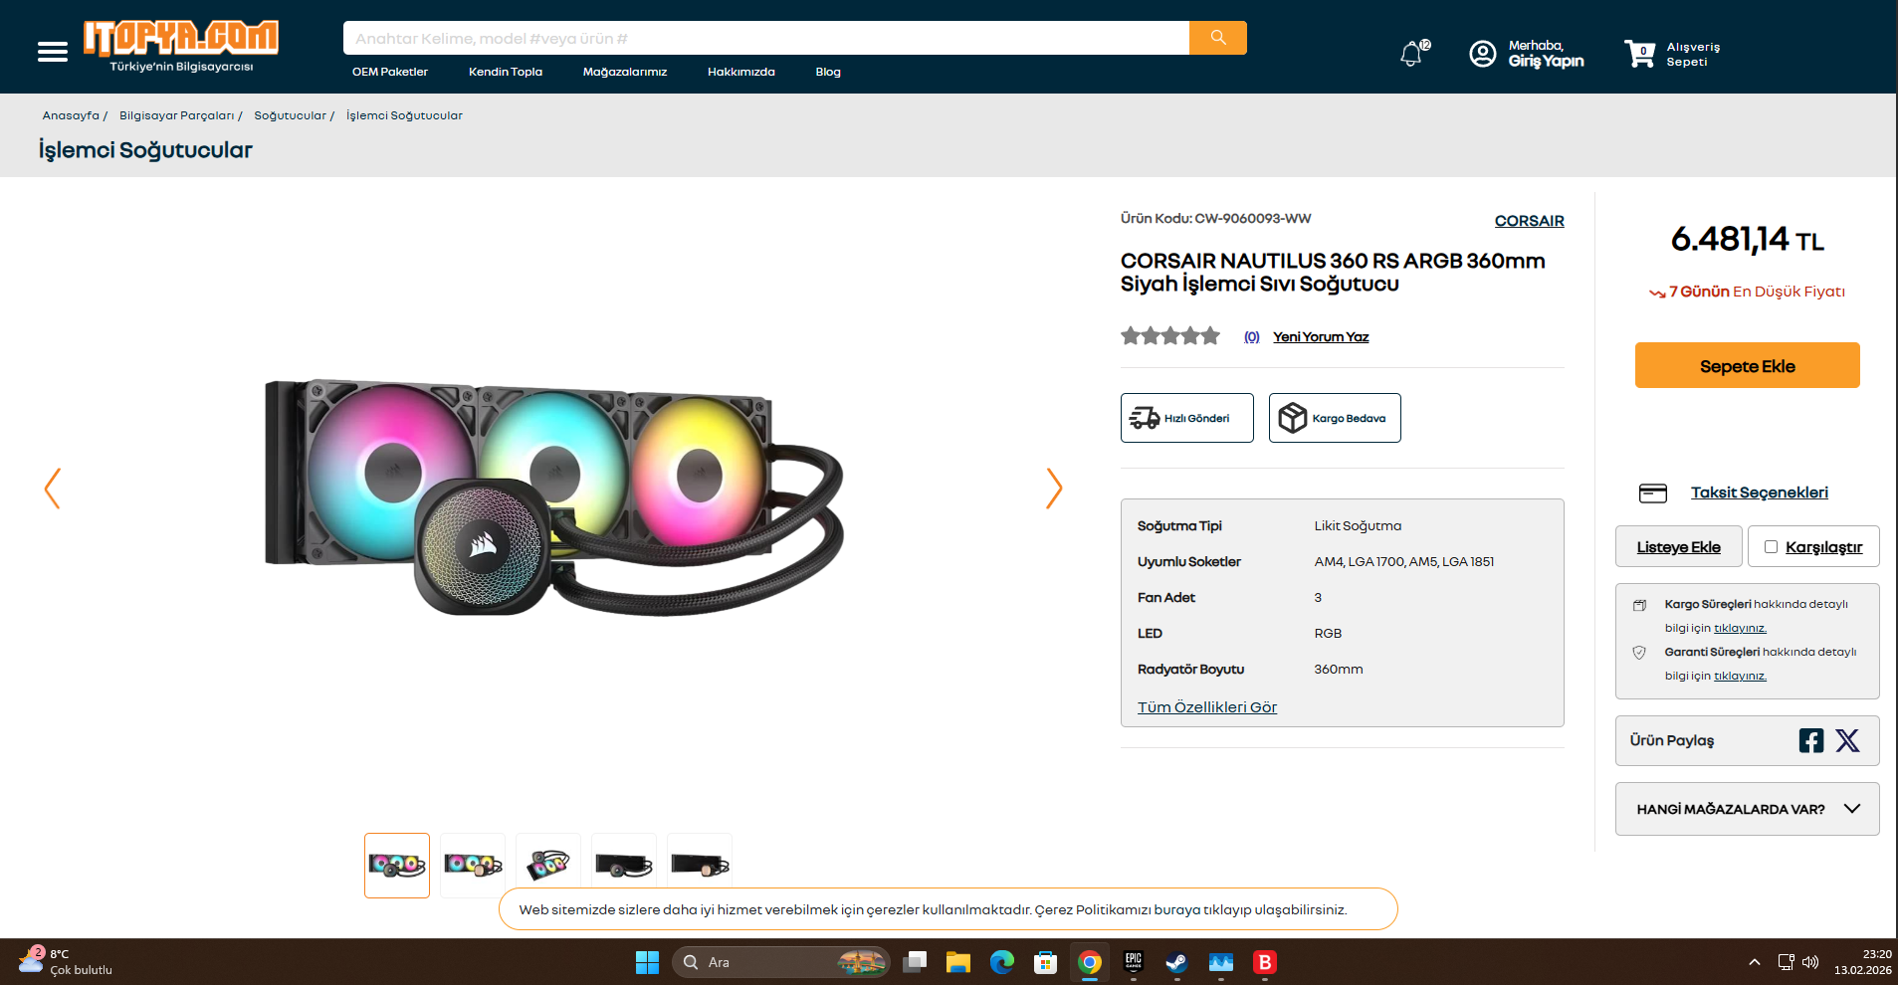
Task: Click the Hızlı Gönderi truck badge
Action: click(x=1186, y=418)
